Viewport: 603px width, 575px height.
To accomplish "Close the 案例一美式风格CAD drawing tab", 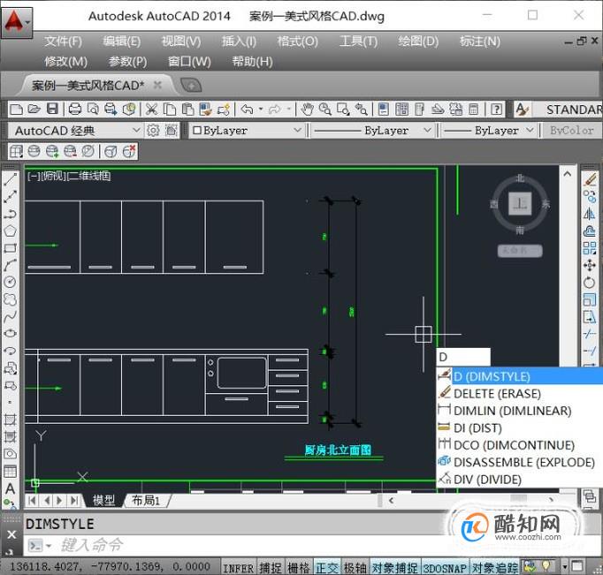I will 157,85.
